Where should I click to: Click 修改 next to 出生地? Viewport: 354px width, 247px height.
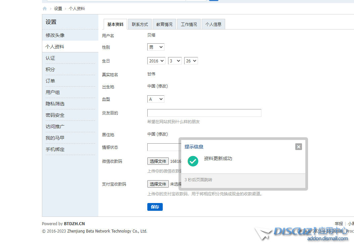tap(162, 86)
